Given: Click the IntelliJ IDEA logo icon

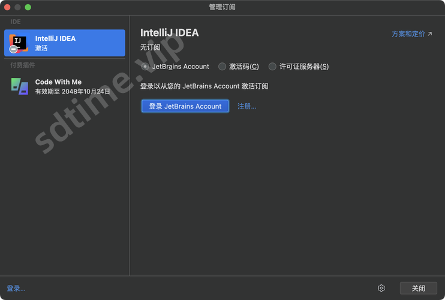Looking at the screenshot, I should 19,43.
